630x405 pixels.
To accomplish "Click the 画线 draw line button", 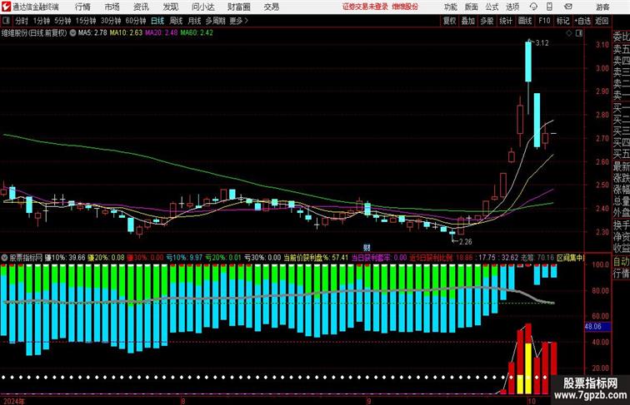I will click(525, 21).
